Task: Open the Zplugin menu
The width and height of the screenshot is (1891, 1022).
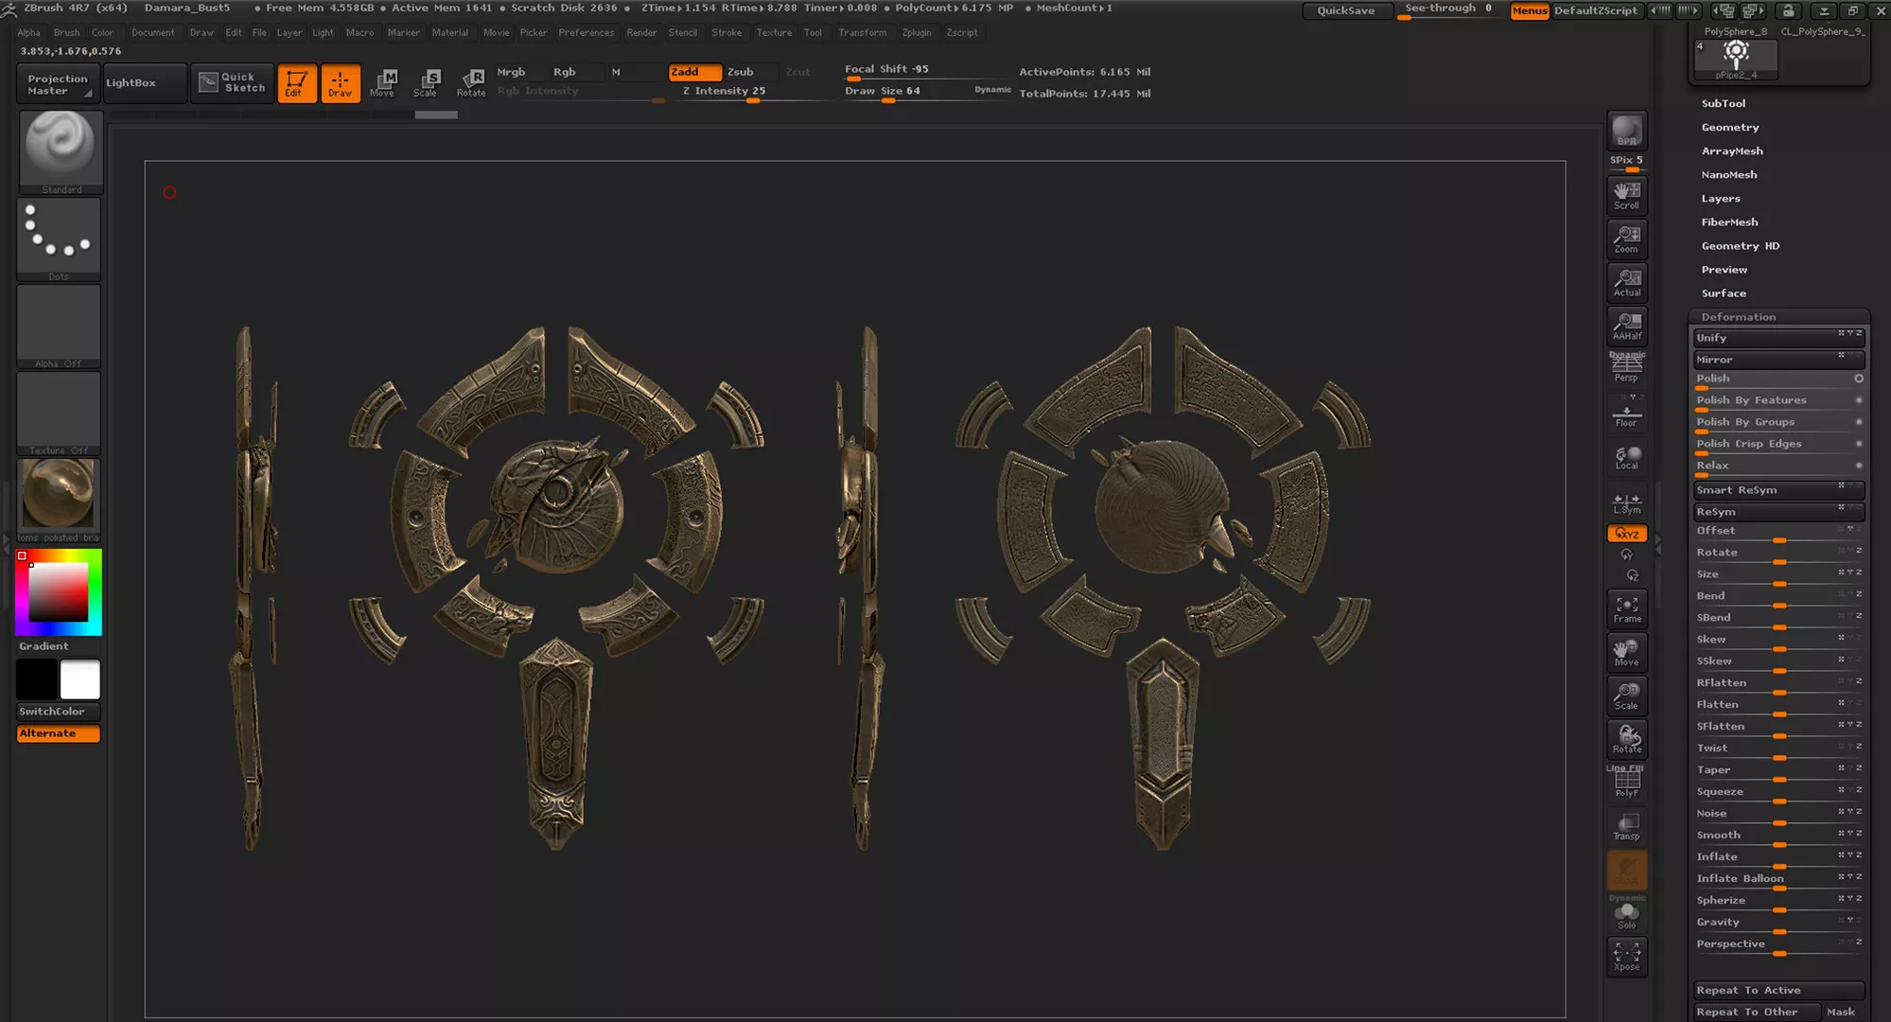Action: (x=916, y=32)
